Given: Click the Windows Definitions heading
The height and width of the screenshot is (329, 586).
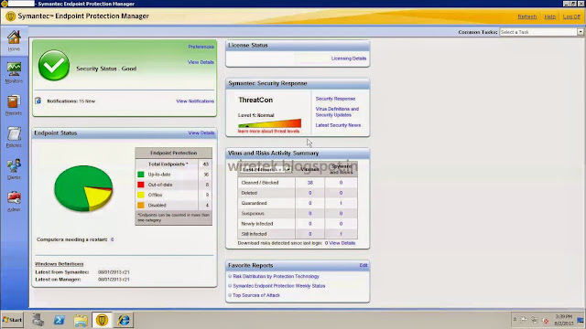Looking at the screenshot, I should tap(60, 264).
